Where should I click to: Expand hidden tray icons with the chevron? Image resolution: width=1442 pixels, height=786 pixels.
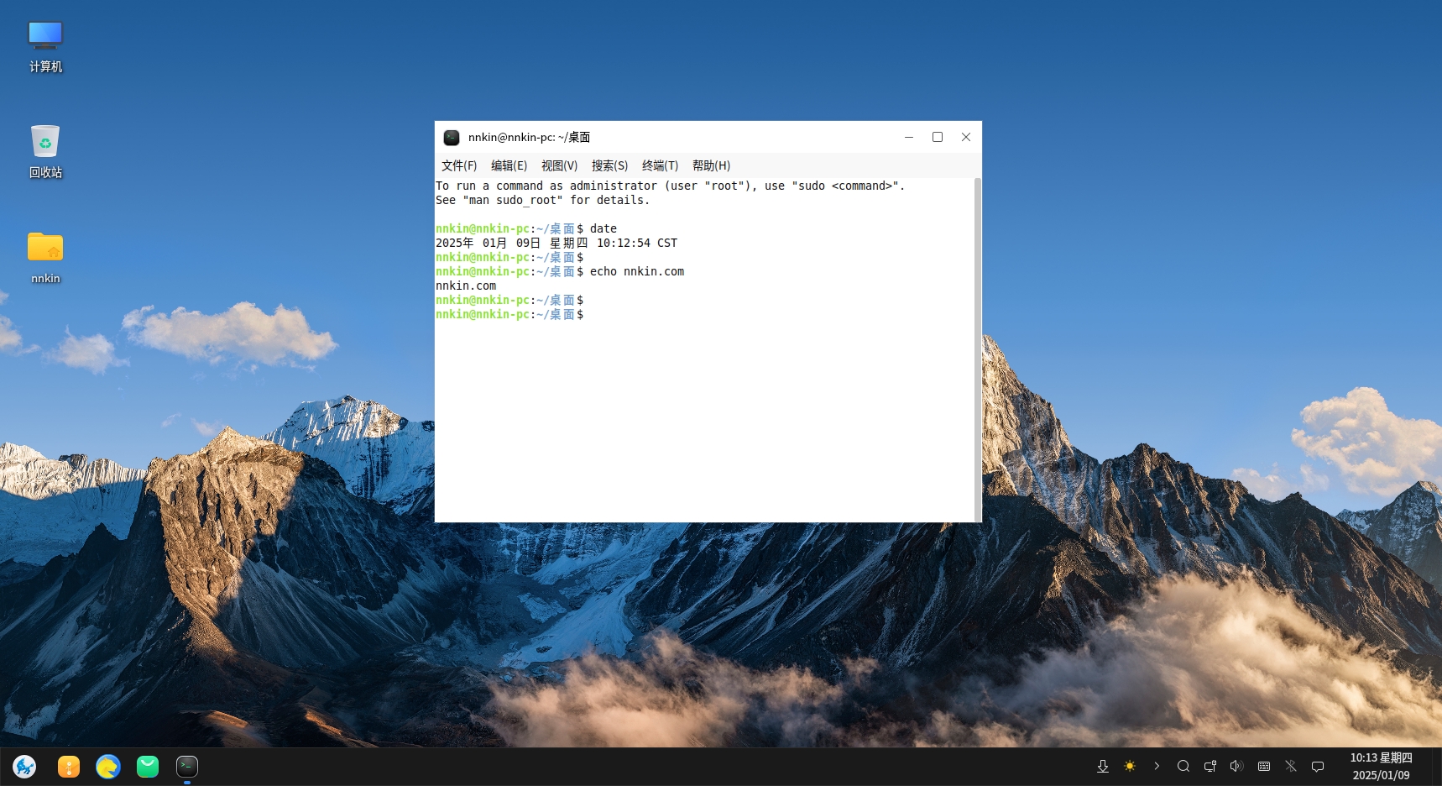tap(1157, 766)
